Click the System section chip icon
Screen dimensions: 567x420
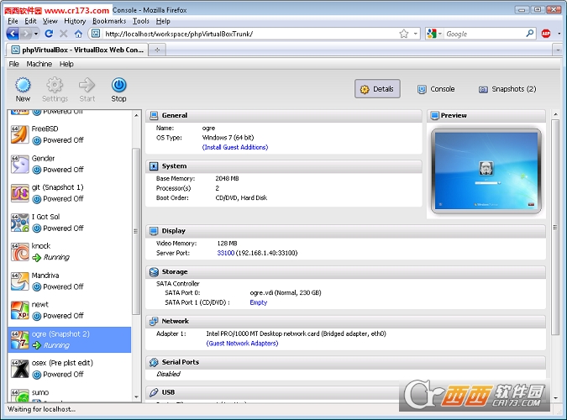coord(154,166)
